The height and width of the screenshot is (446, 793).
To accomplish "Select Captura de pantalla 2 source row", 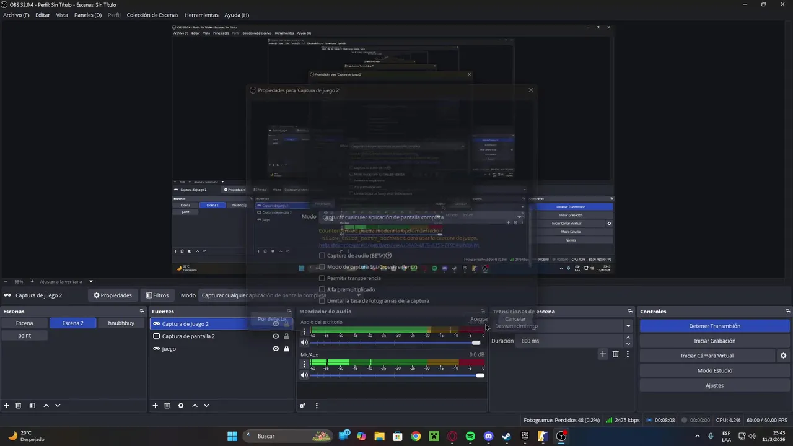I will (x=221, y=336).
